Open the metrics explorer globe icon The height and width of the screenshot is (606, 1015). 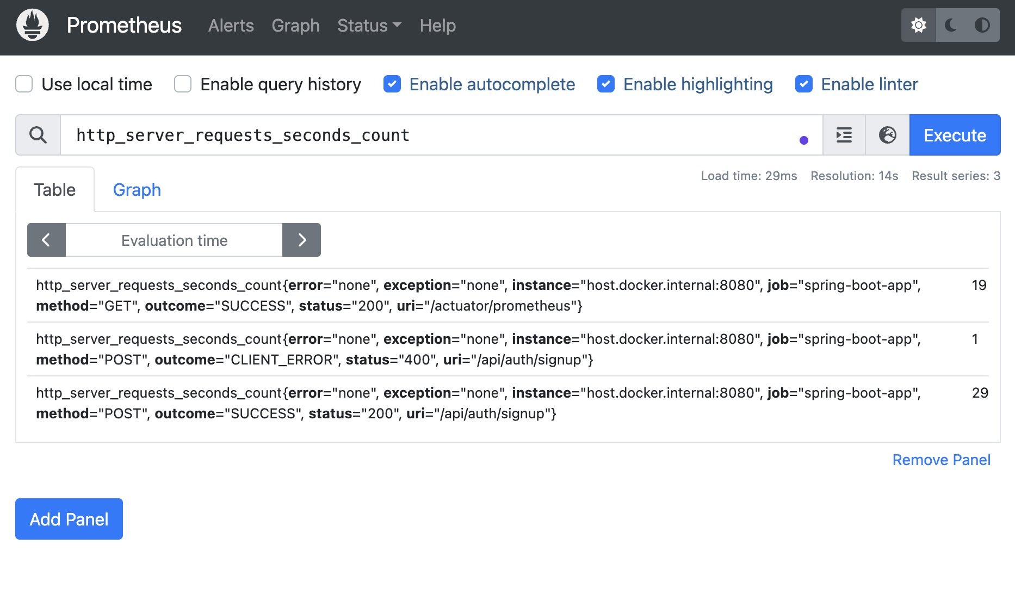coord(888,135)
